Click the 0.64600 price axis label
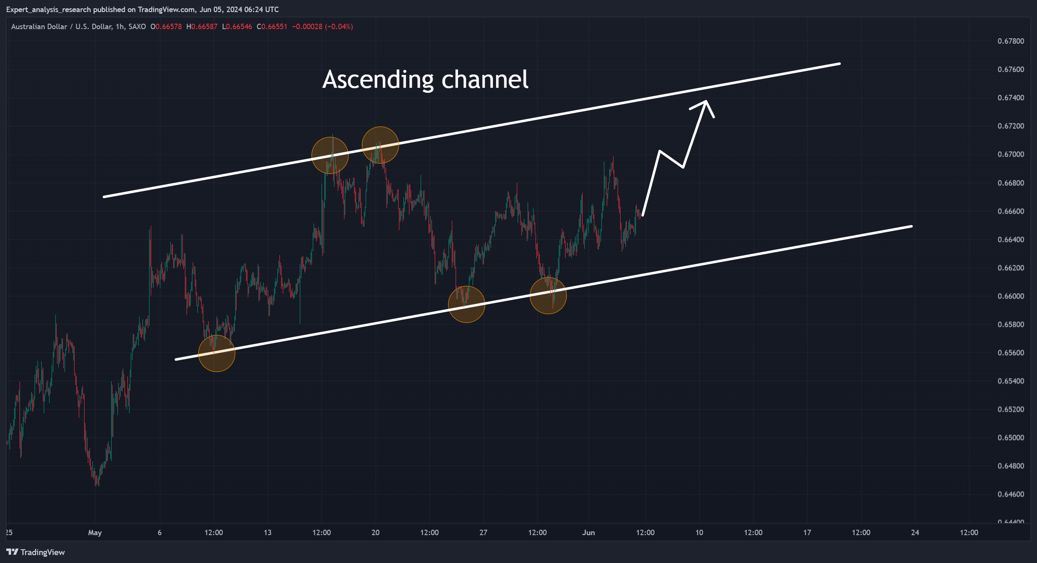The image size is (1037, 563). tap(1011, 494)
